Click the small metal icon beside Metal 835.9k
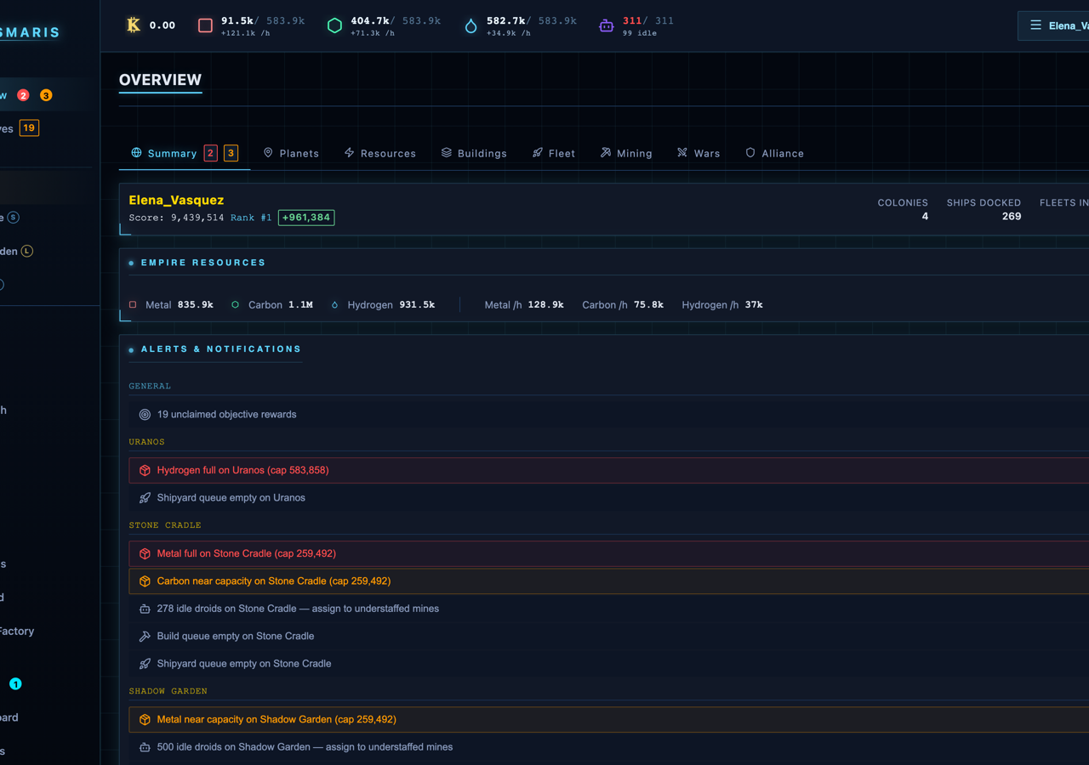 pyautogui.click(x=133, y=304)
